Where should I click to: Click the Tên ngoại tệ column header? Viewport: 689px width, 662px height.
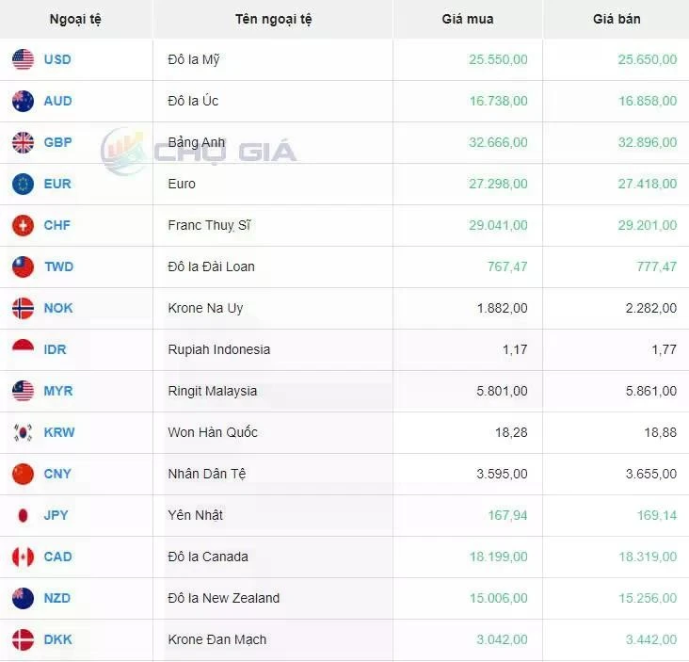273,19
